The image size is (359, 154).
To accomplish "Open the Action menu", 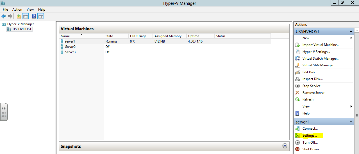I will (17, 10).
